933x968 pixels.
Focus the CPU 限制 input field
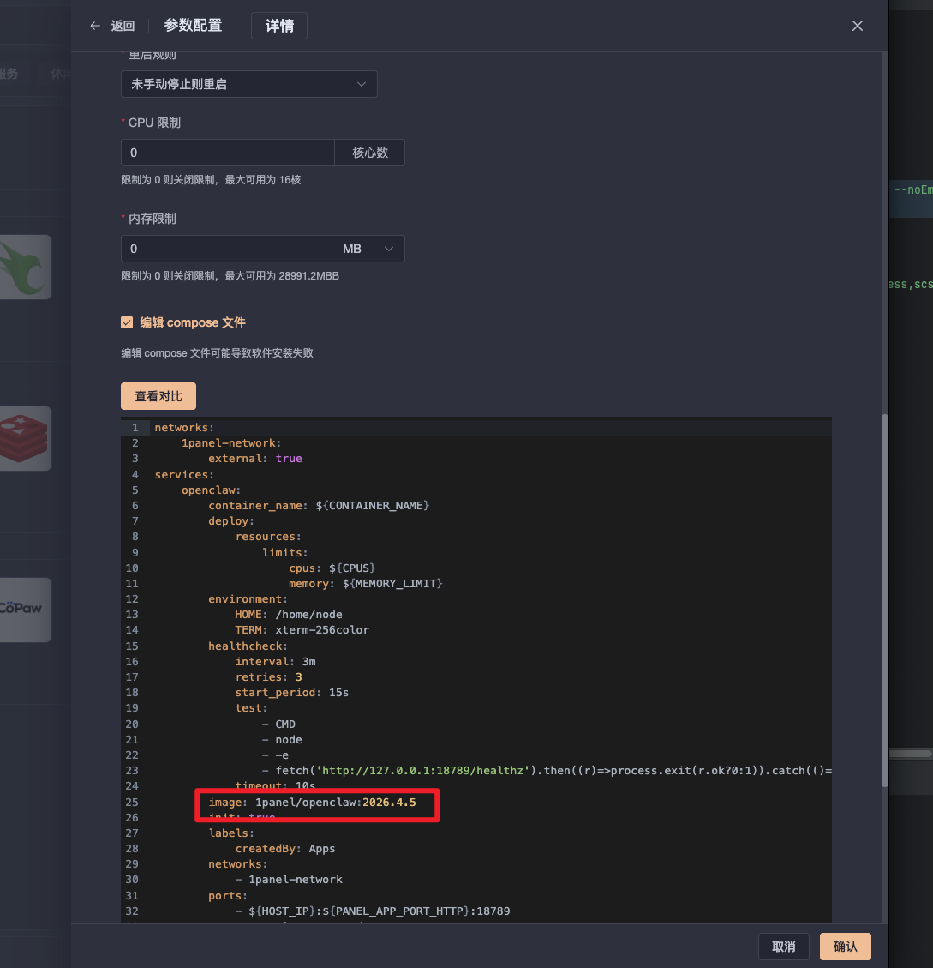click(x=227, y=153)
